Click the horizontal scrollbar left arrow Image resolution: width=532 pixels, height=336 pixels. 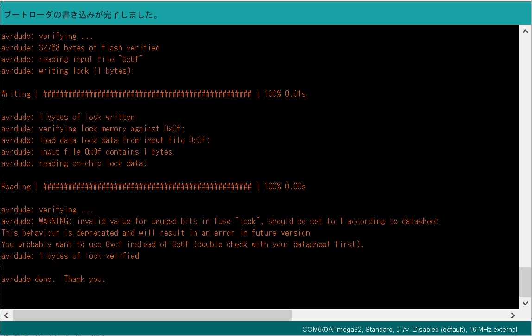click(5, 315)
